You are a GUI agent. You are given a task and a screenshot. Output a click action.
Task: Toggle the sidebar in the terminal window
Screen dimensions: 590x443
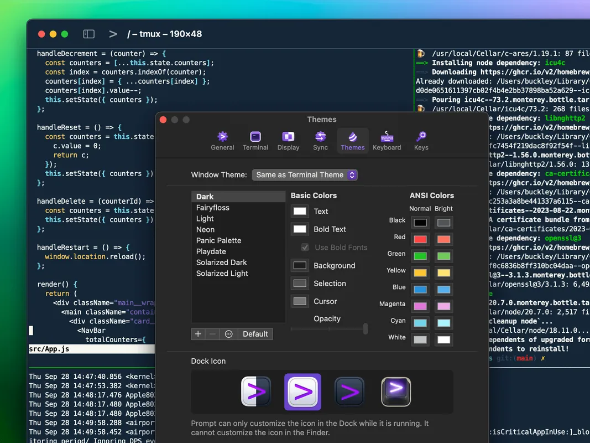(x=88, y=34)
